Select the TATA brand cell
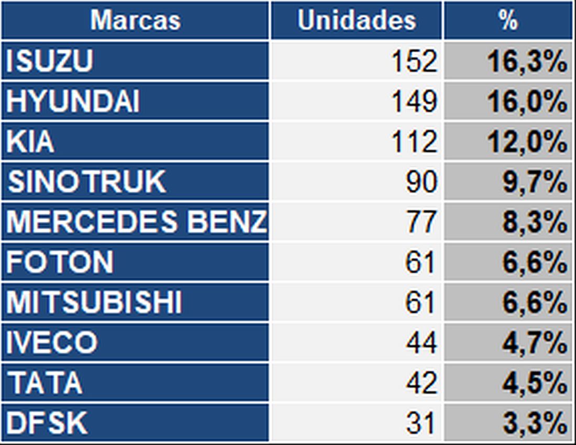Image resolution: width=576 pixels, height=445 pixels. (x=135, y=383)
